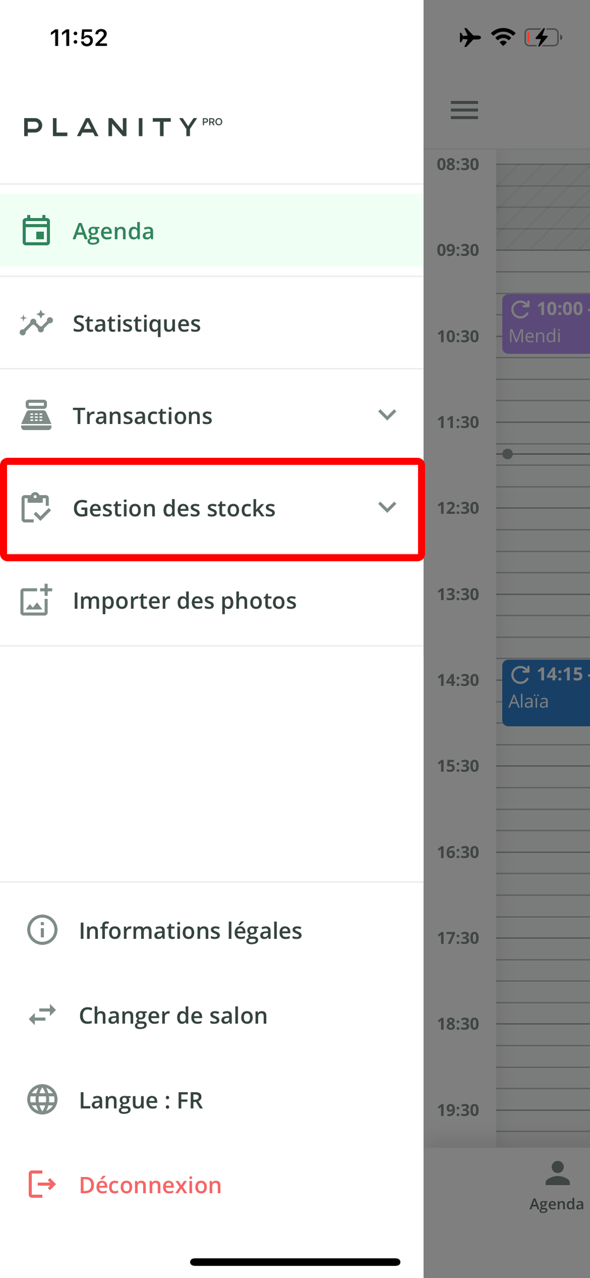This screenshot has width=590, height=1278.
Task: Open the Statistiques menu item
Action: coord(137,324)
